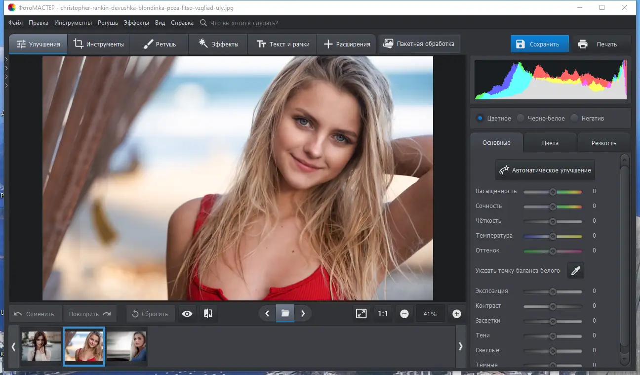Open the Инструменты menu in menu bar
This screenshot has width=640, height=375.
[x=73, y=23]
